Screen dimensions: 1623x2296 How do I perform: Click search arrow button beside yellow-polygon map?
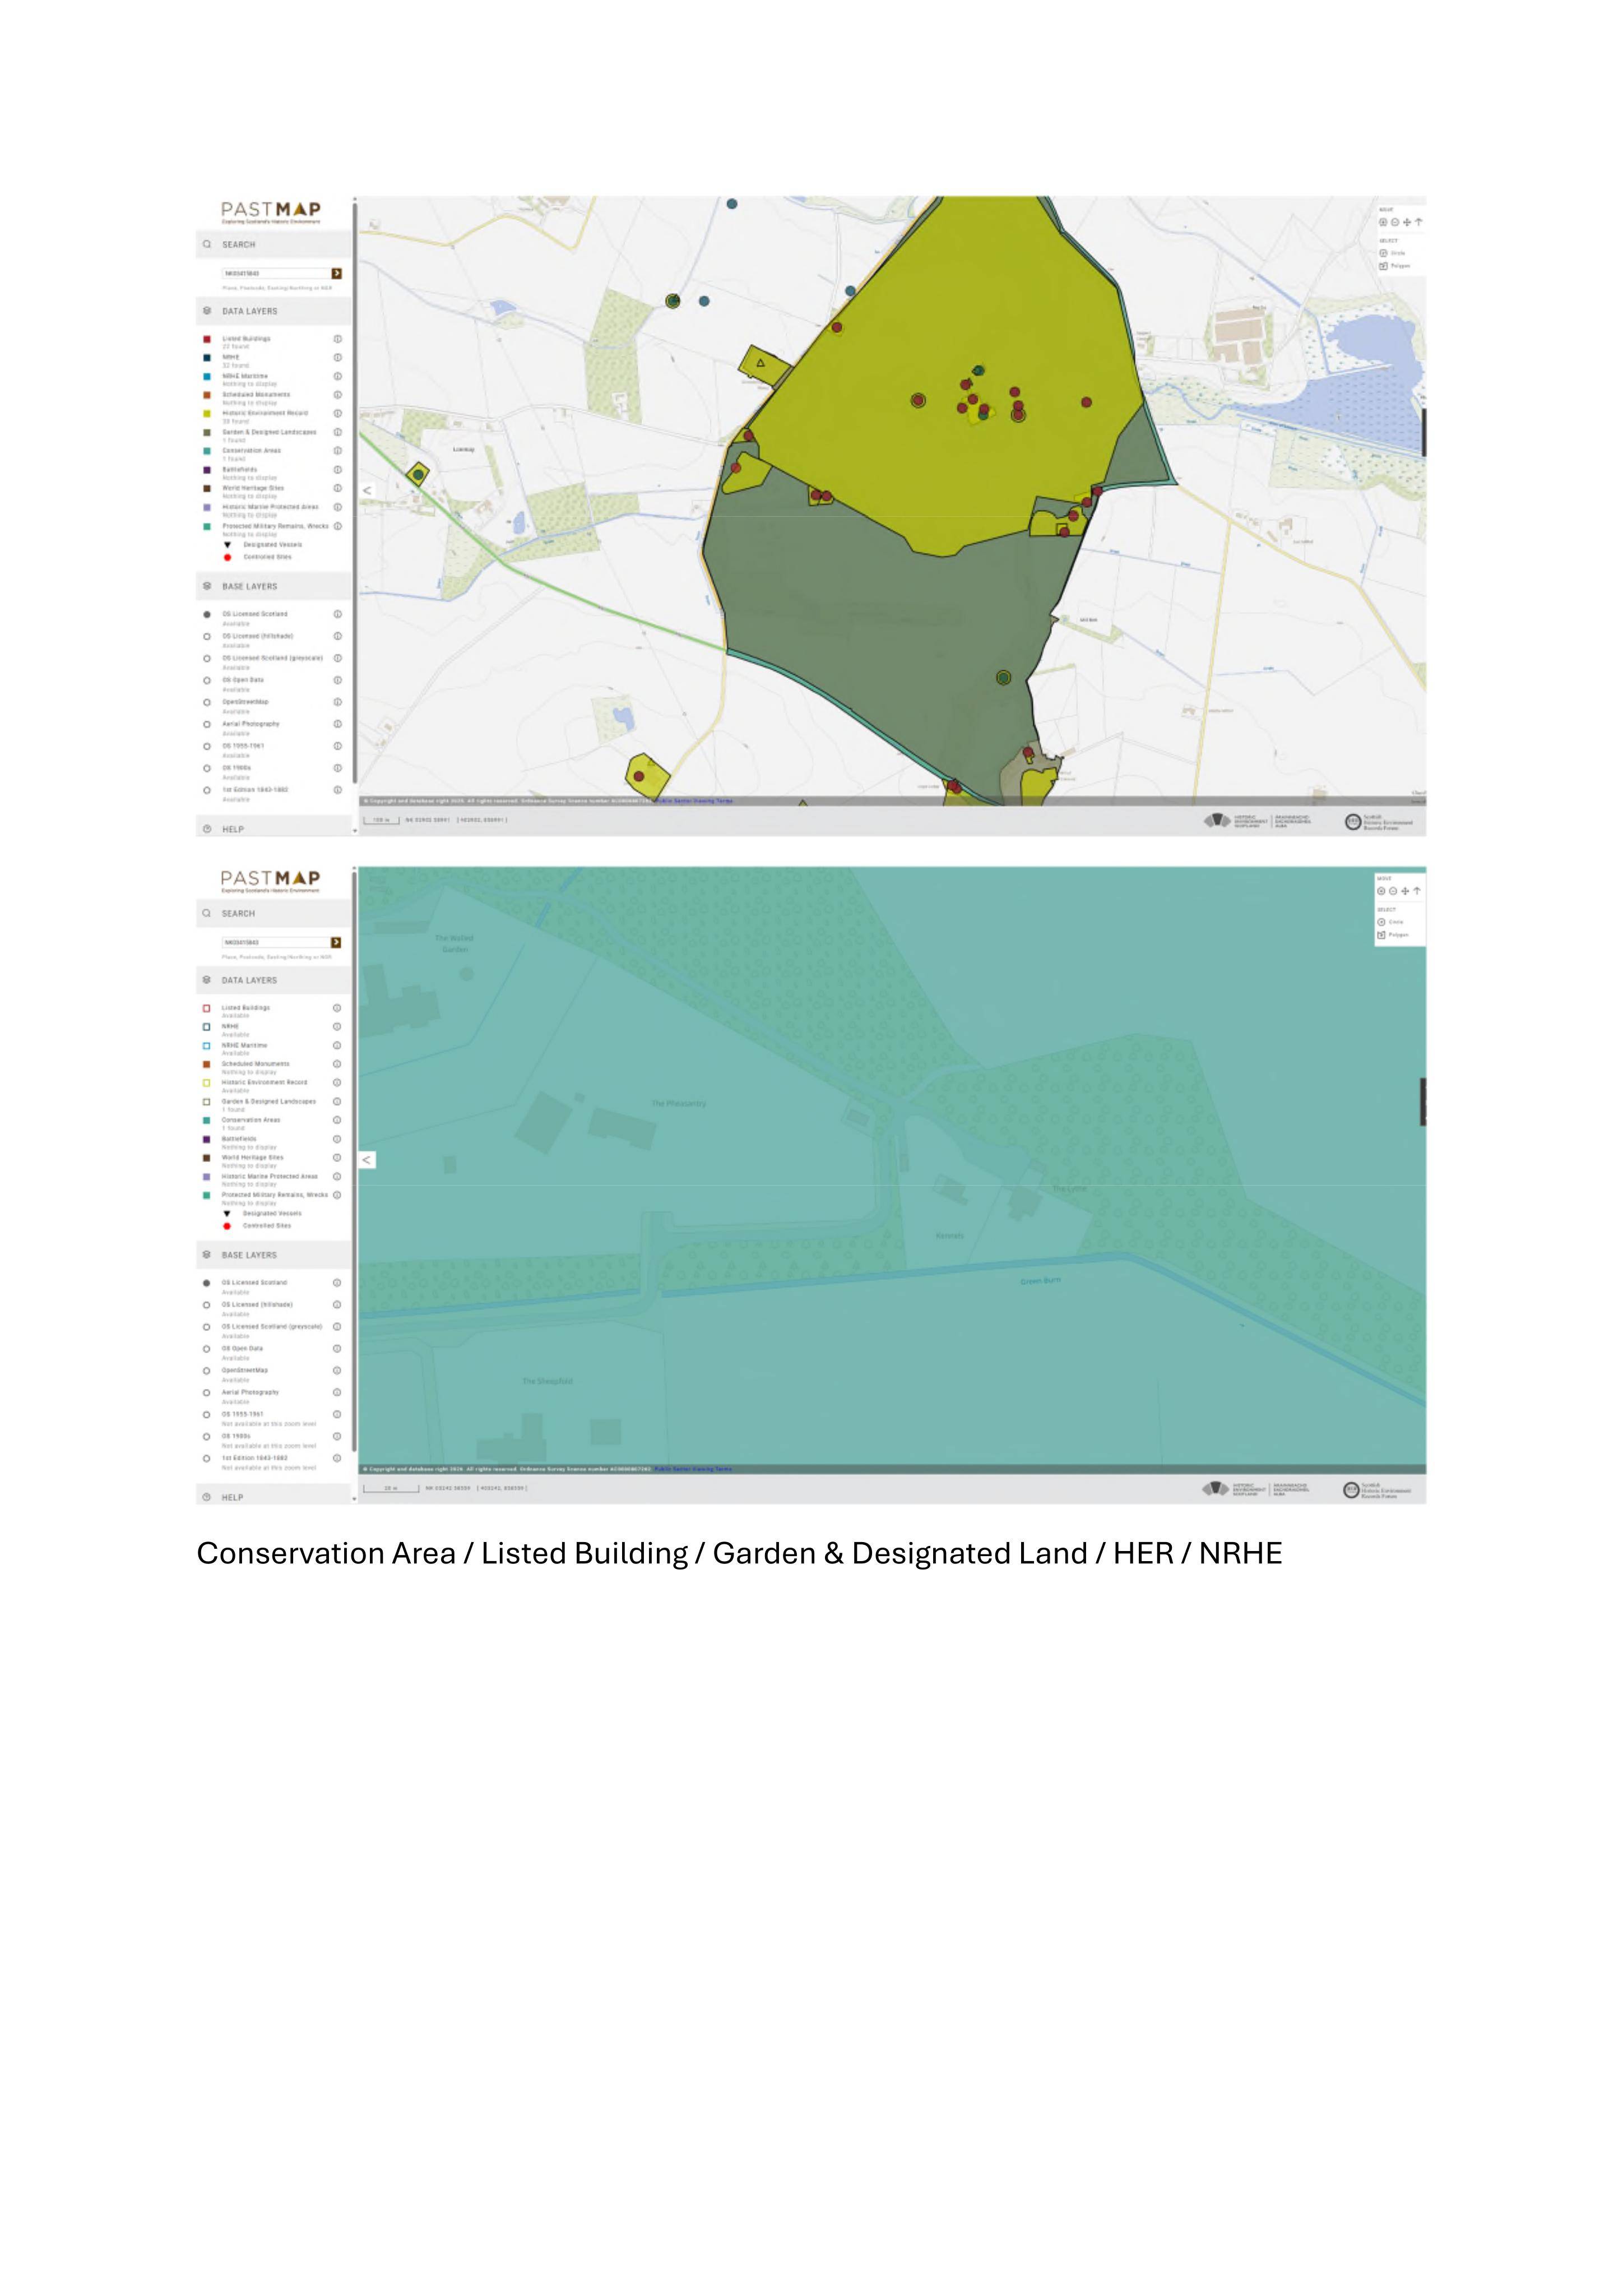(336, 273)
